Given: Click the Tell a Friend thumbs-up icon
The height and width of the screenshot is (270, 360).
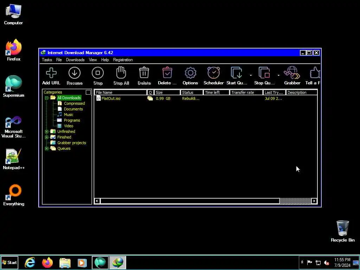Looking at the screenshot, I should pyautogui.click(x=315, y=73).
